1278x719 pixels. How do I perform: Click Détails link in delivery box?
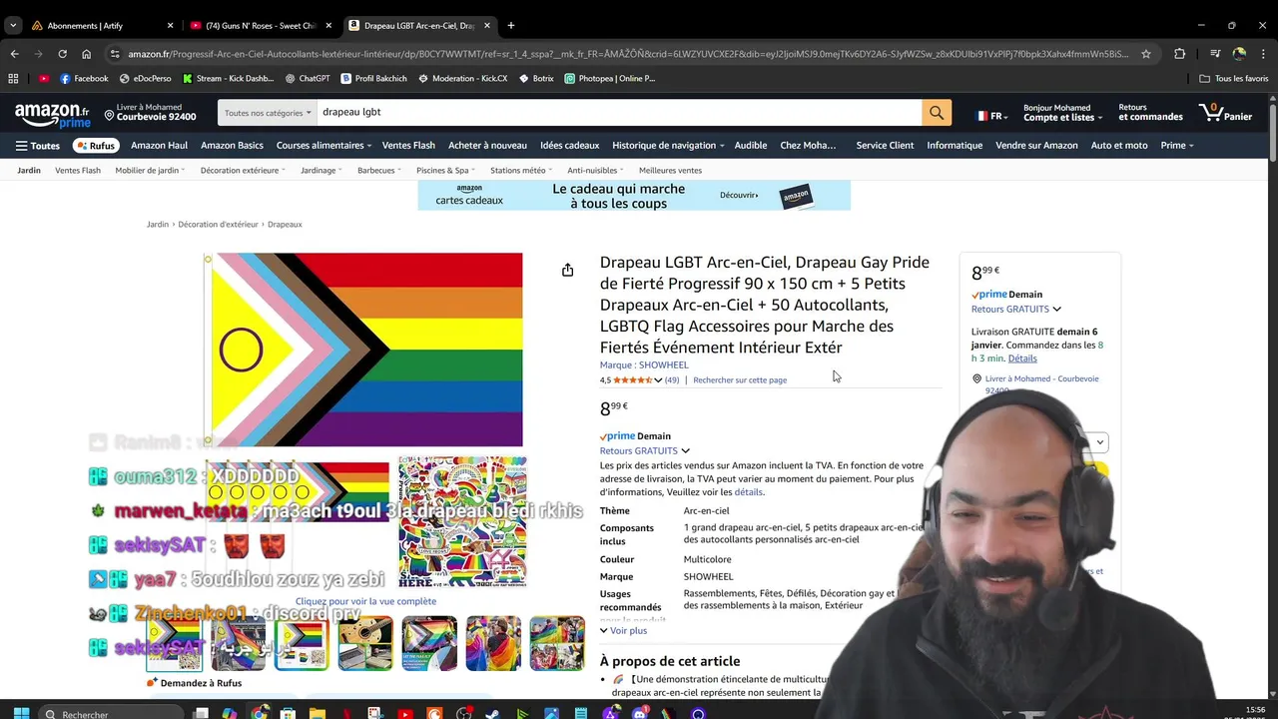click(x=1022, y=359)
